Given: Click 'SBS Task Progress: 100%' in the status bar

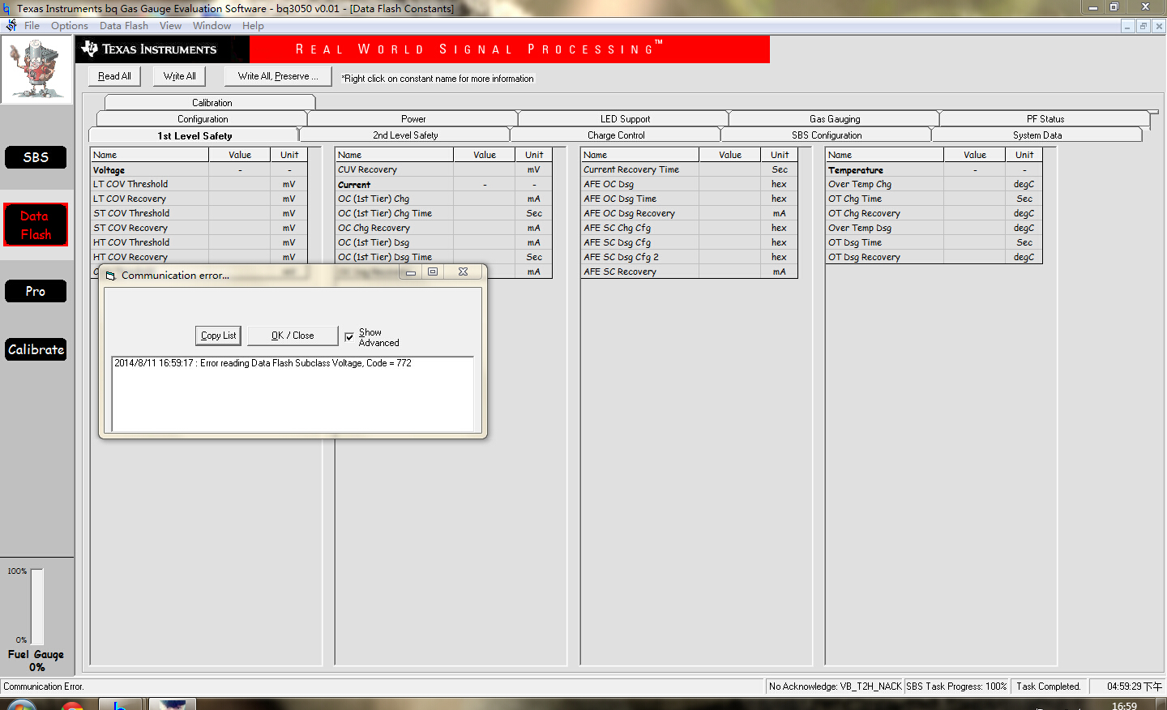Looking at the screenshot, I should 956,686.
